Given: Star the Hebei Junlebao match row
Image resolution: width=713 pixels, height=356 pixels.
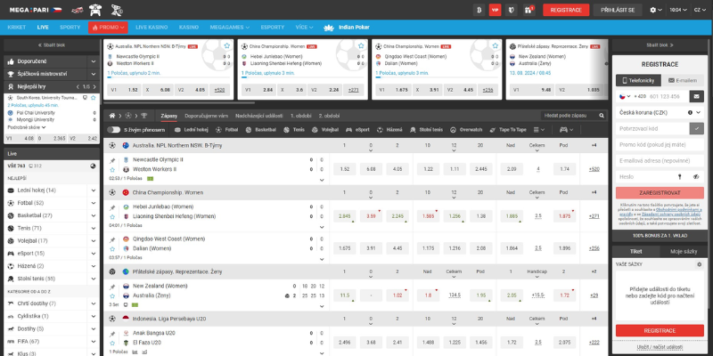Looking at the screenshot, I should tap(112, 216).
